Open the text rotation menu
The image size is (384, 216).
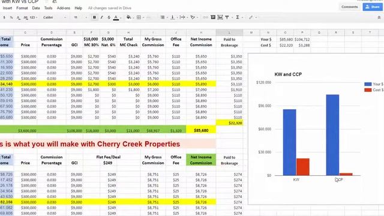tap(193, 17)
